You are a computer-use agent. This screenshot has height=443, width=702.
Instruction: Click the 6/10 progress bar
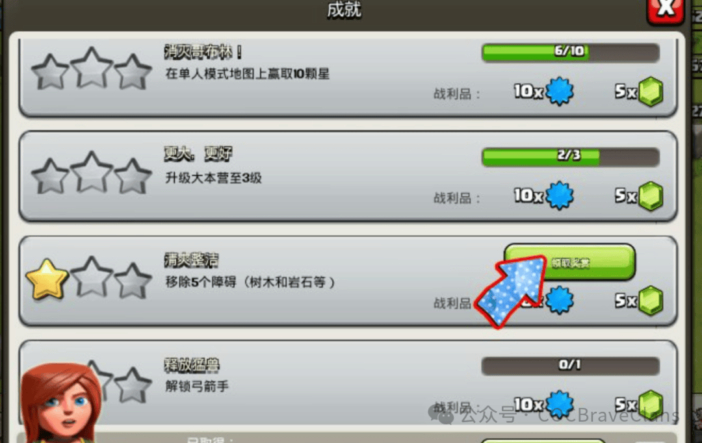(x=571, y=53)
